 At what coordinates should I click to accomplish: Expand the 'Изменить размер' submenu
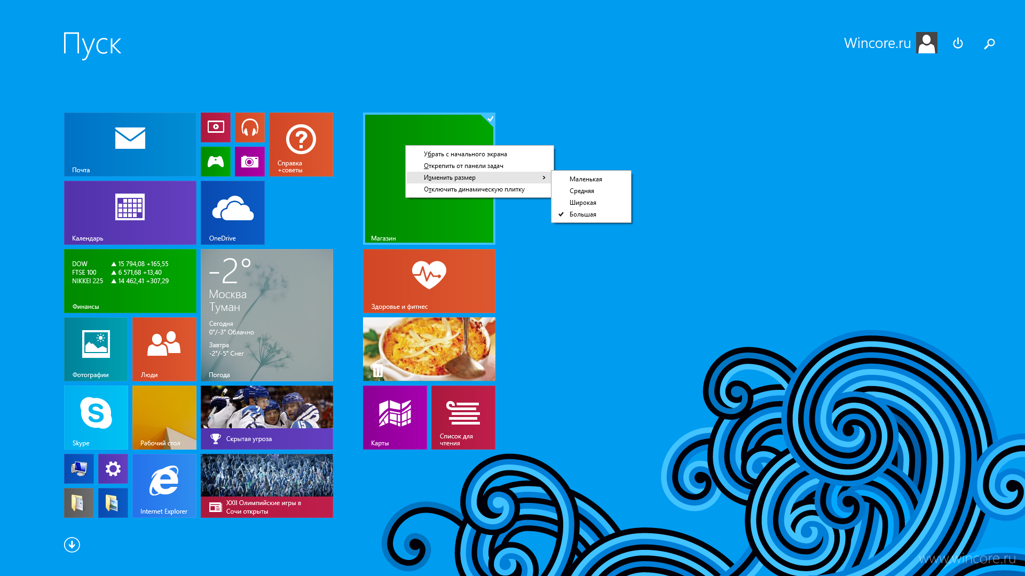[x=479, y=178]
